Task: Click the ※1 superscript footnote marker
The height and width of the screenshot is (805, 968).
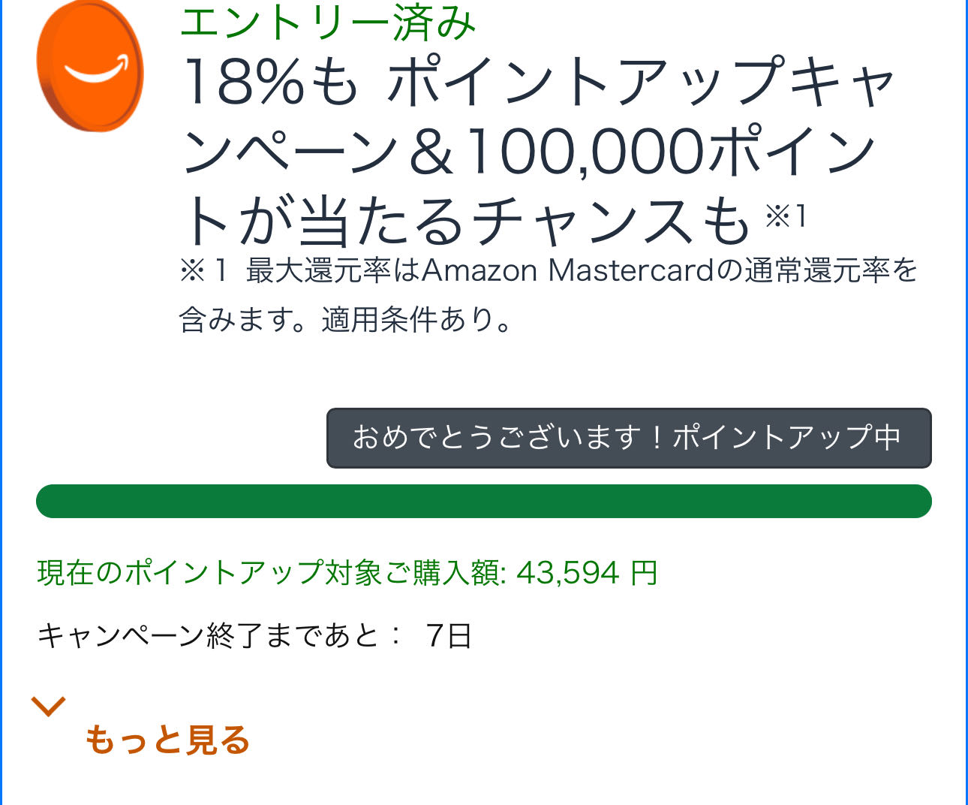Action: point(786,216)
